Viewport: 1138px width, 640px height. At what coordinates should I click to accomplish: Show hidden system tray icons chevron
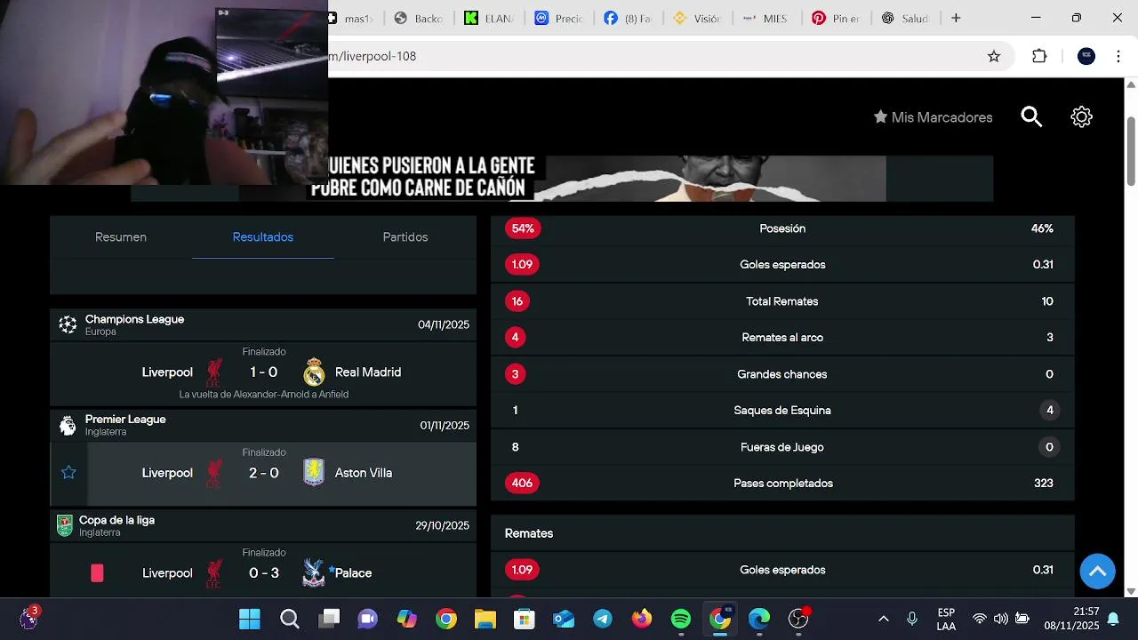click(884, 619)
